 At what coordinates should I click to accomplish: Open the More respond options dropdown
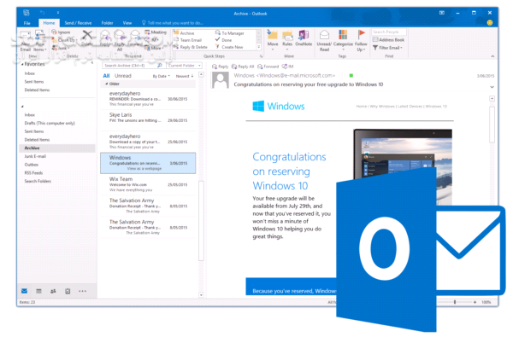(x=155, y=48)
